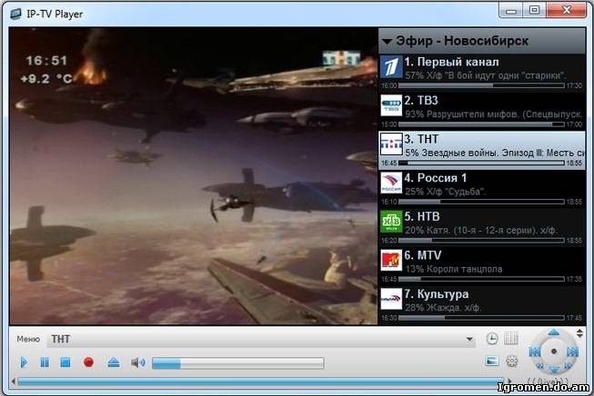Click the green НТВ channel logo
Viewport: 594px width, 396px height.
391,222
